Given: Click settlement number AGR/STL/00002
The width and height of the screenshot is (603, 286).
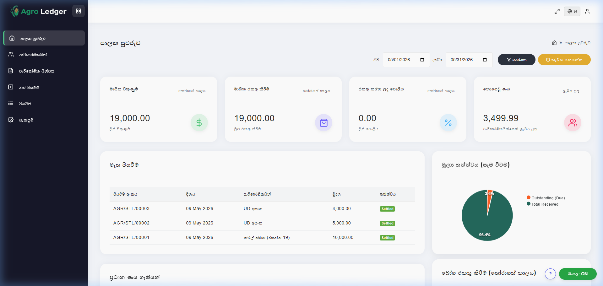Looking at the screenshot, I should point(131,223).
